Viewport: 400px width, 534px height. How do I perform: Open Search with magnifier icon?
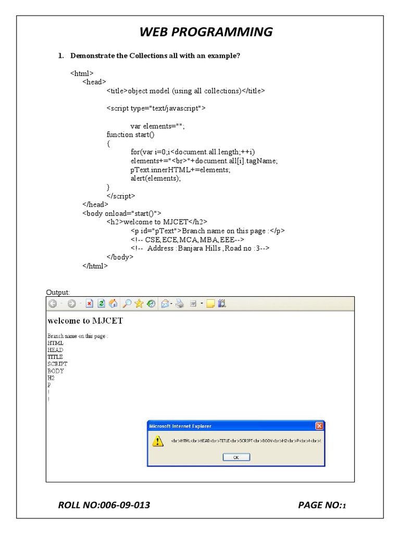127,304
